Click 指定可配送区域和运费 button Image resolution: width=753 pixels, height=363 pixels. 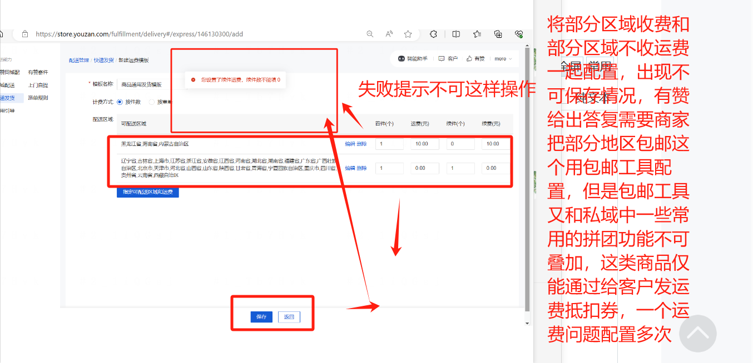click(147, 193)
